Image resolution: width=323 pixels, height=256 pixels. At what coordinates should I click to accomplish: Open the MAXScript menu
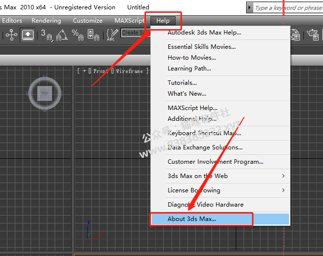click(x=129, y=21)
